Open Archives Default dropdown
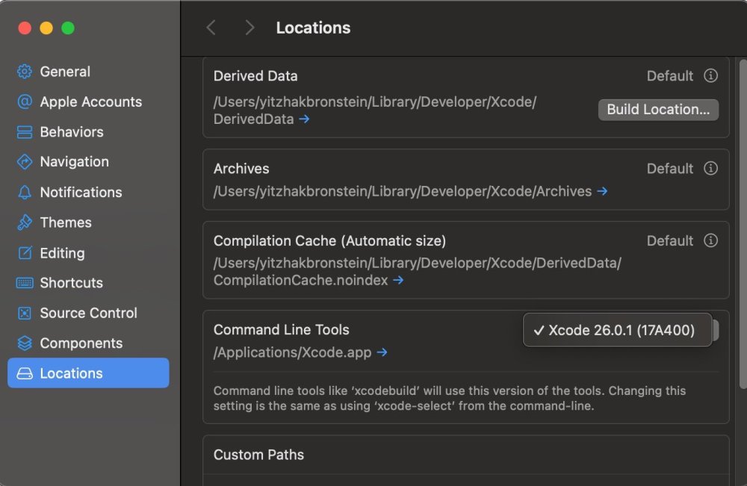This screenshot has height=486, width=747. [x=669, y=169]
